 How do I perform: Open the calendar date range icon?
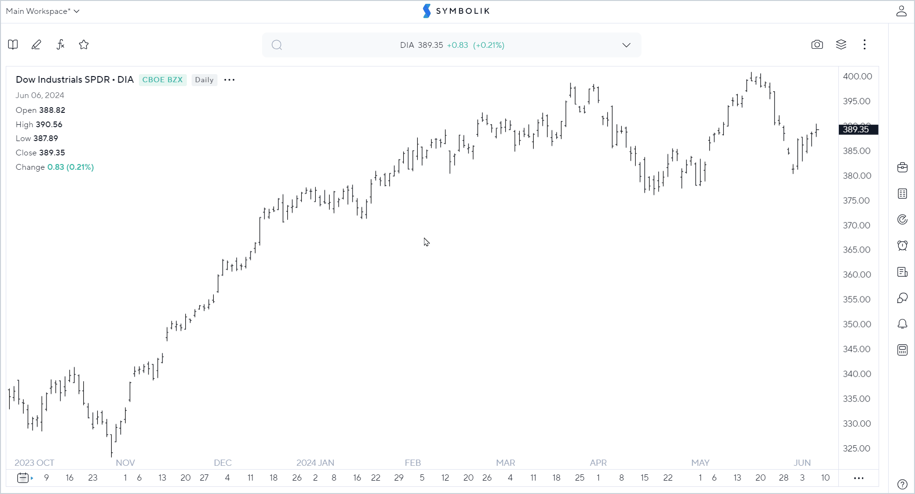(x=24, y=478)
